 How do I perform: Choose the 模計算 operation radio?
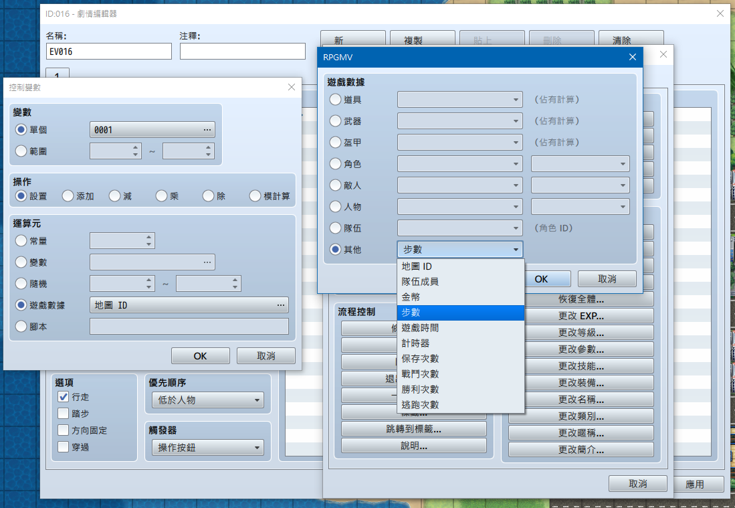(255, 196)
